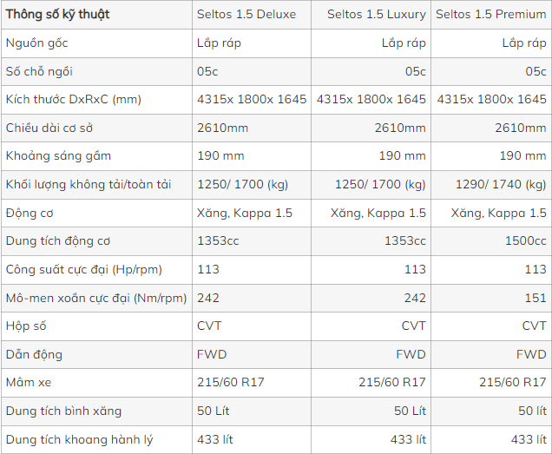Select the "Dung tích bình xăng" row label
This screenshot has height=454, width=552.
coord(64,411)
